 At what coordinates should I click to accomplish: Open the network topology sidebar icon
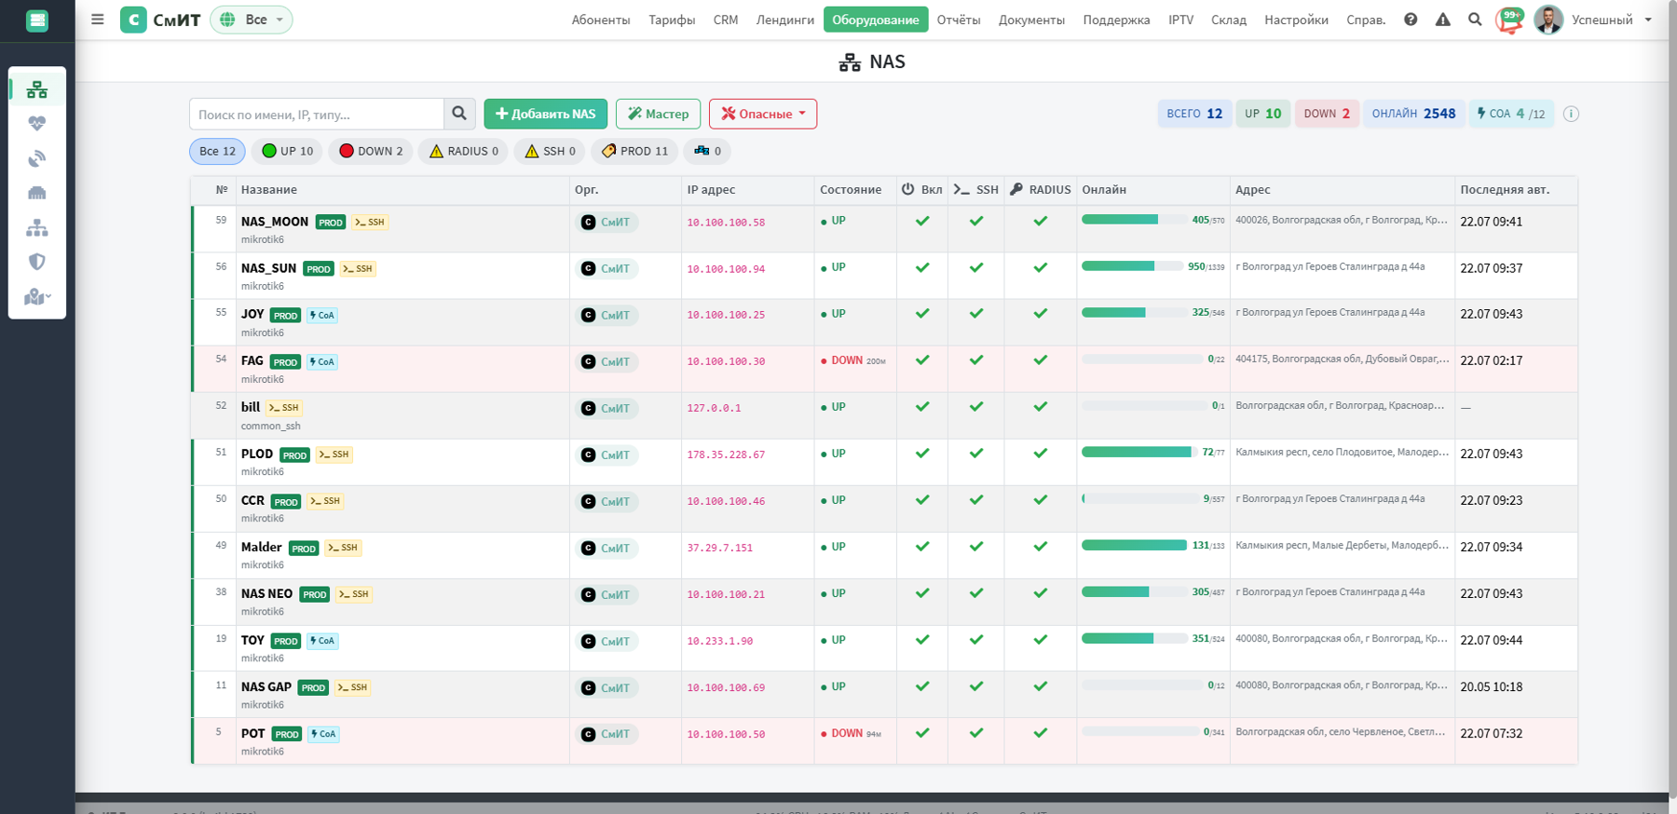37,227
